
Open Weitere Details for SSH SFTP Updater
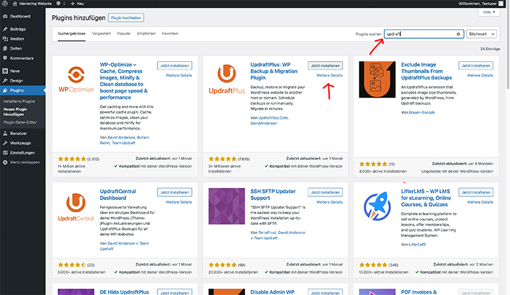[x=330, y=202]
